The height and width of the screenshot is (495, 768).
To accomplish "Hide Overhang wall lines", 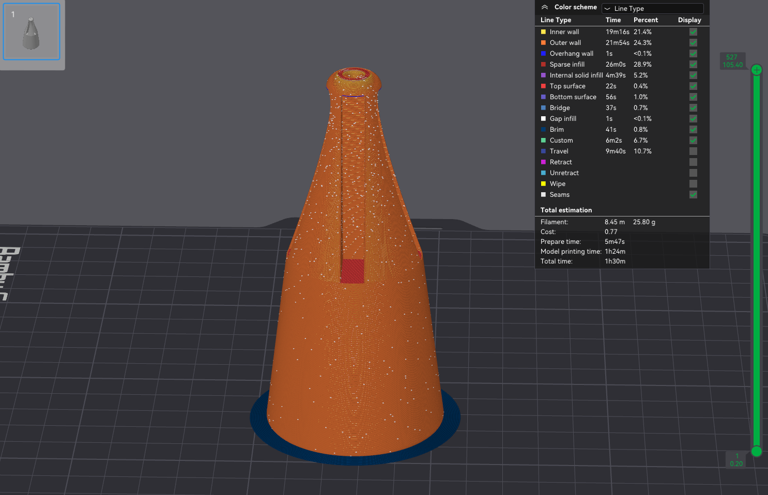I will (693, 53).
